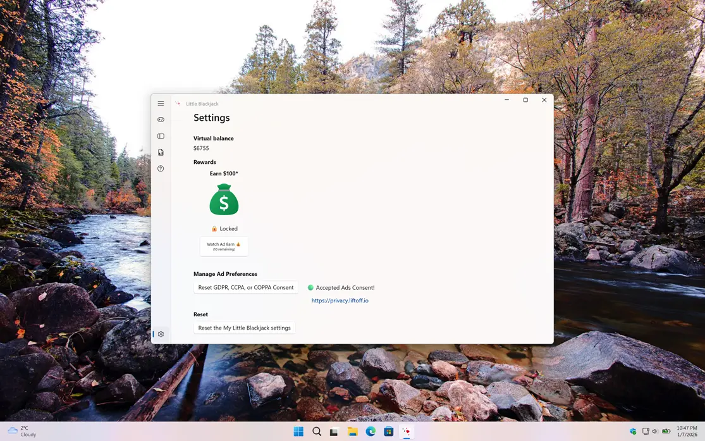Click the Little Blackjack app icon in title bar
This screenshot has height=441, width=705.
(x=178, y=104)
